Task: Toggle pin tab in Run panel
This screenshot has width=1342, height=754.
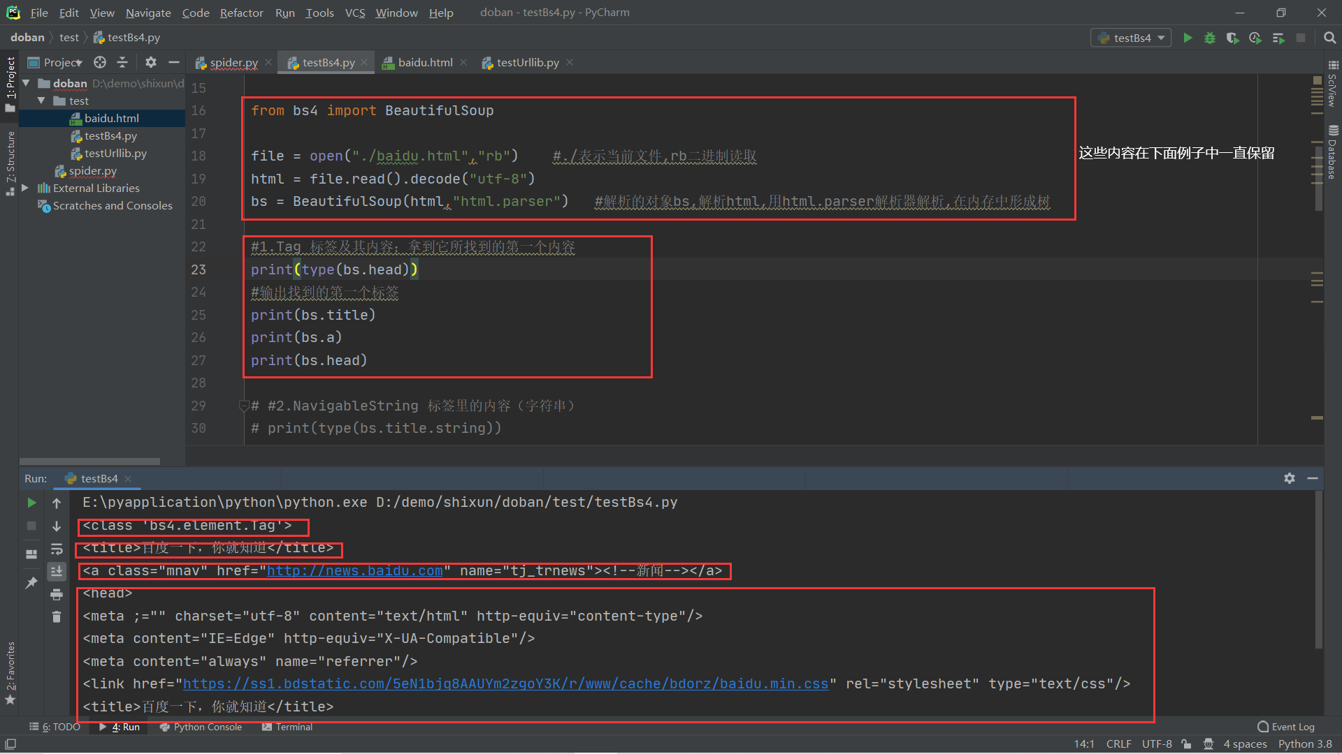Action: click(31, 582)
